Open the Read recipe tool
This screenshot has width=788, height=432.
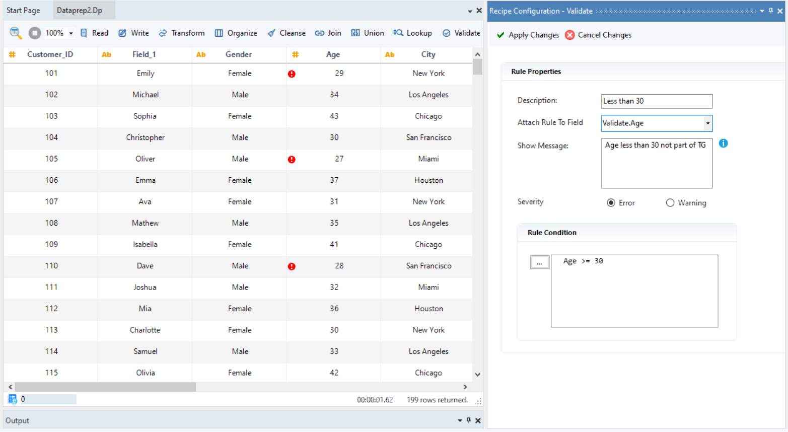[94, 33]
